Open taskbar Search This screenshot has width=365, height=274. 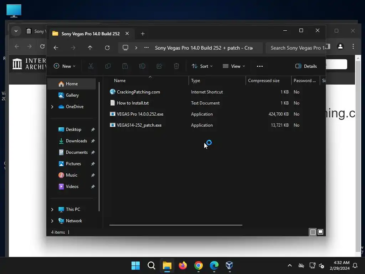point(151,265)
